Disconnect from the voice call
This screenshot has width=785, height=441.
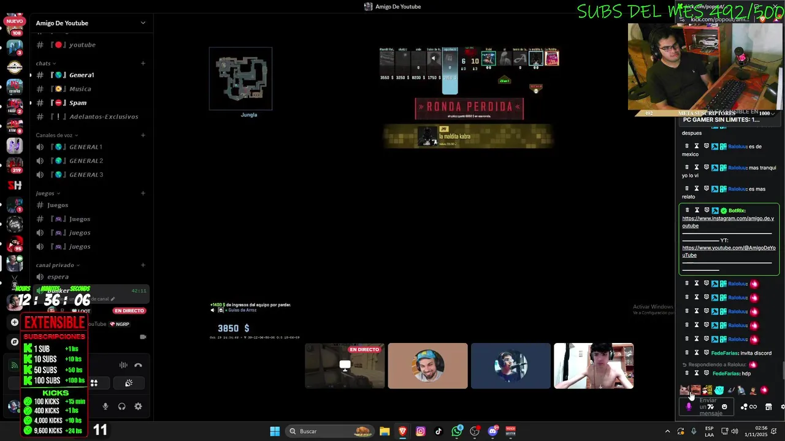tap(138, 365)
